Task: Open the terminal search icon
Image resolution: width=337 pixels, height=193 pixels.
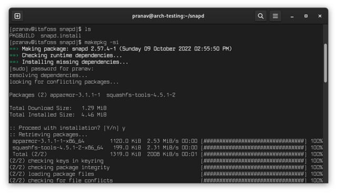Action: tap(261, 16)
